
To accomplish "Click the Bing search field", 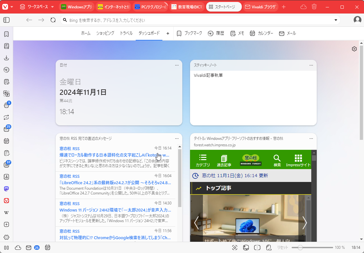I will tap(129, 20).
